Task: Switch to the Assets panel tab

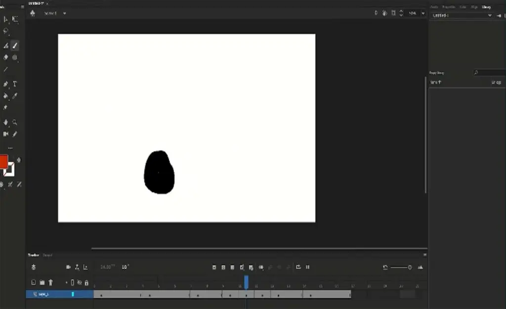Action: pos(434,7)
